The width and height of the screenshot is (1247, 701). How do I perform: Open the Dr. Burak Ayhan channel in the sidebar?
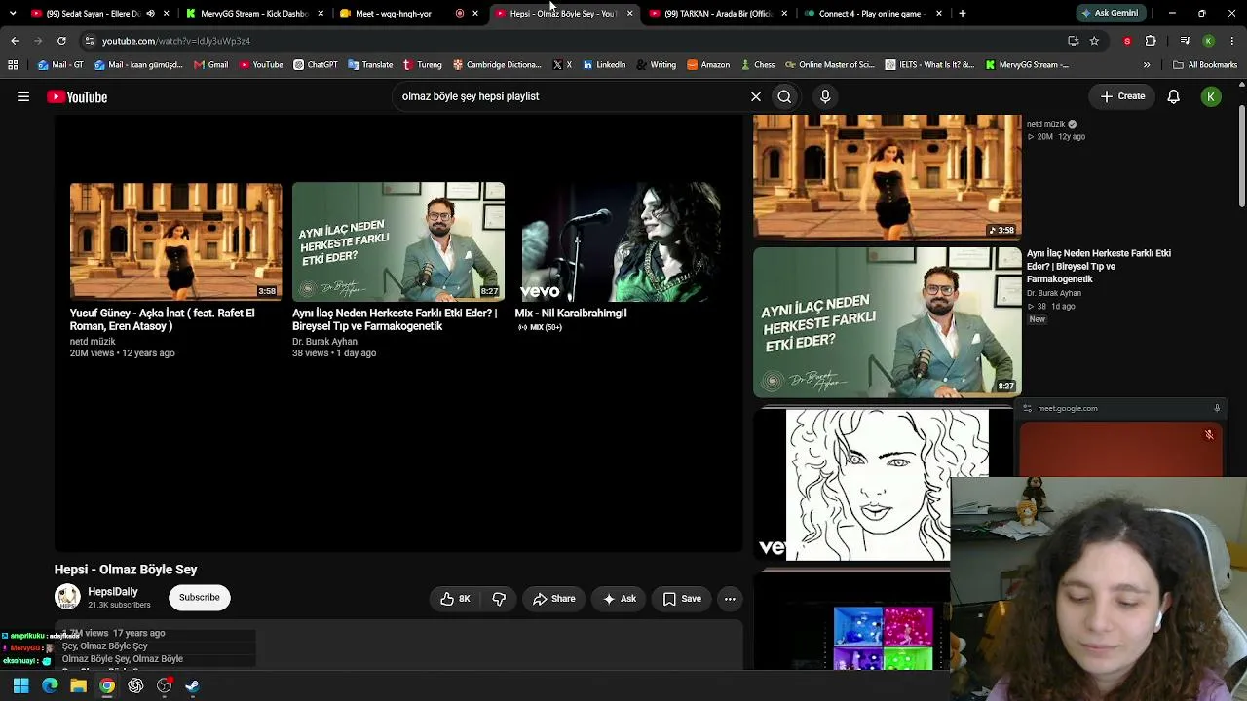pyautogui.click(x=1053, y=293)
